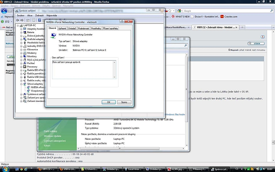275x172 pixels.
Task: Click the search magnifier in system window
Action: tap(186, 45)
